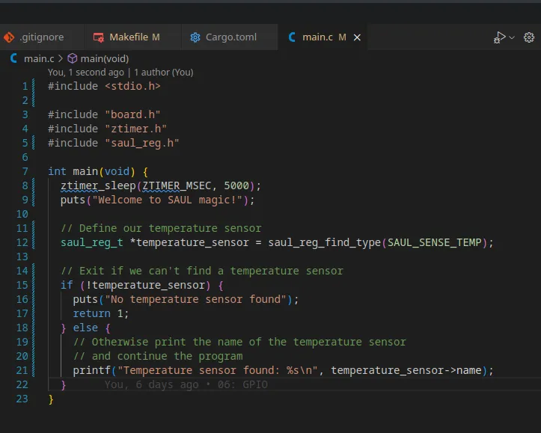This screenshot has height=433, width=541.
Task: Click the 5000 value on line 8
Action: [236, 185]
